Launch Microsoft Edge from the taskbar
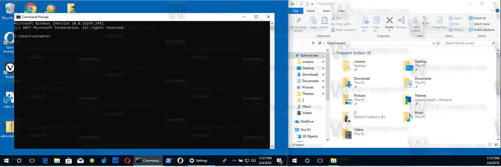This screenshot has width=501, height=167. (x=45, y=160)
